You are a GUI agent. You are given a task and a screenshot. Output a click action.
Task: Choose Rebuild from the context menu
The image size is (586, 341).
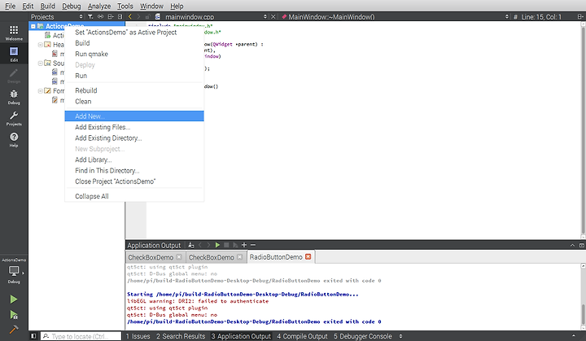[134, 90]
